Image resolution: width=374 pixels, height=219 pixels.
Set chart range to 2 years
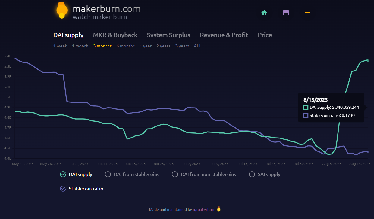tap(163, 46)
